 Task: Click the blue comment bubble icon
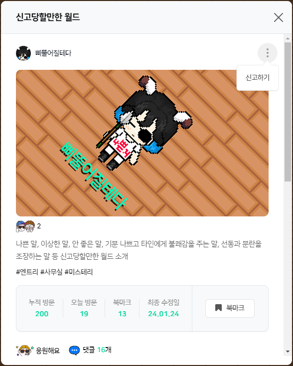coord(74,350)
